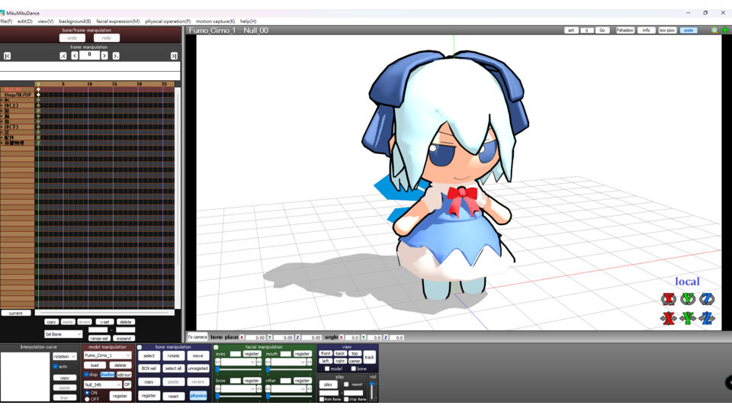Open the brow morph dropdown
This screenshot has width=732, height=412.
click(x=238, y=388)
